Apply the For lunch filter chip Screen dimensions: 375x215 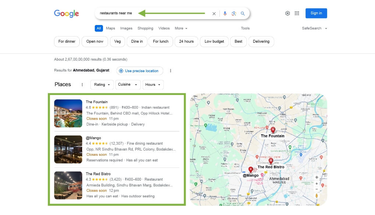[x=161, y=42]
